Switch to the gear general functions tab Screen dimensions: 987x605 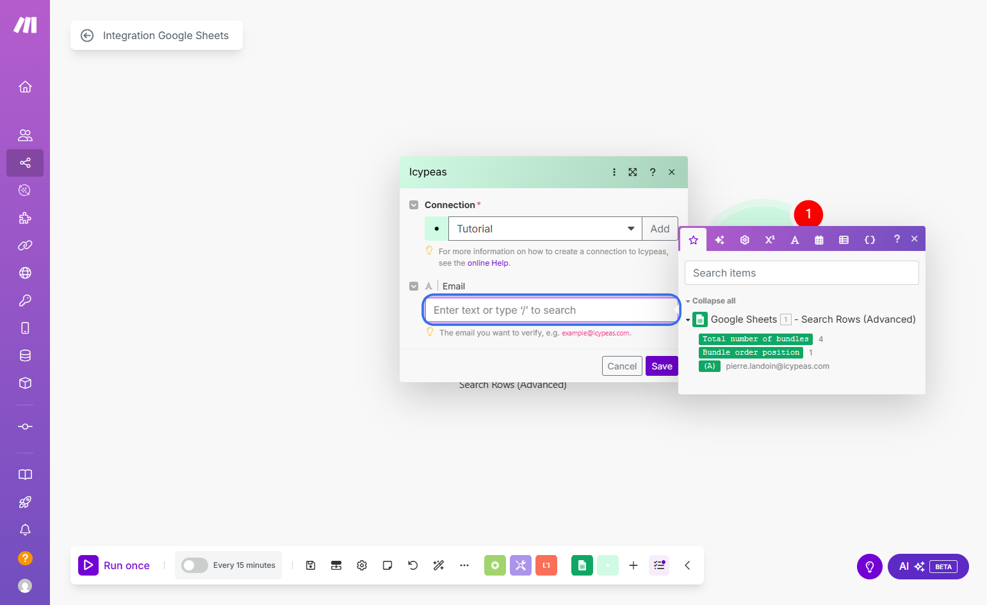pos(744,239)
